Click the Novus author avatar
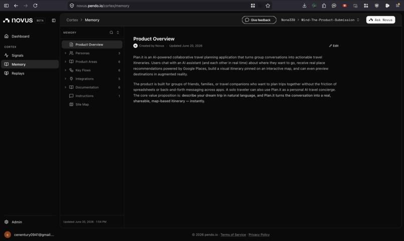 click(135, 46)
